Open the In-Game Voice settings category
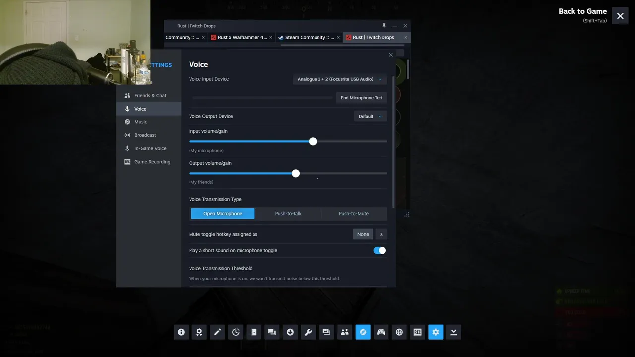Image resolution: width=635 pixels, height=357 pixels. pos(149,148)
